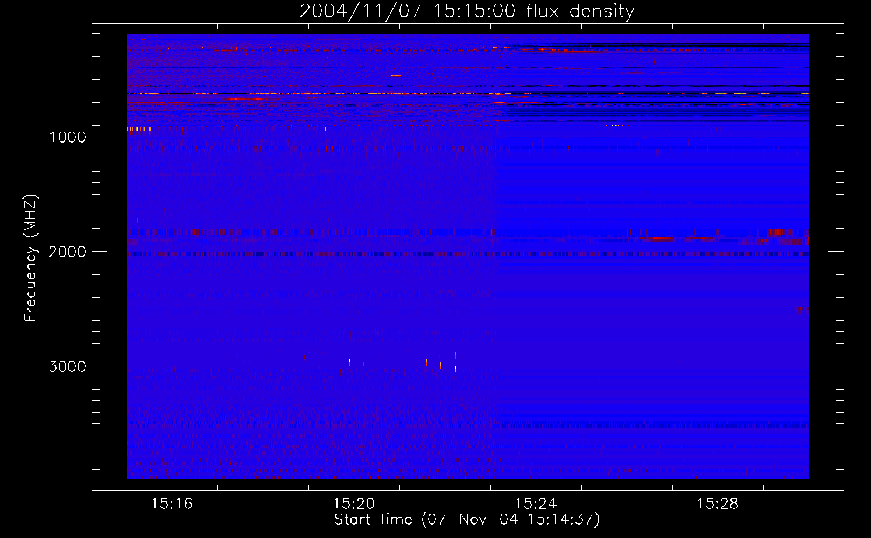The image size is (871, 538).
Task: Select the 1000 frequency tick label
Action: pos(67,137)
